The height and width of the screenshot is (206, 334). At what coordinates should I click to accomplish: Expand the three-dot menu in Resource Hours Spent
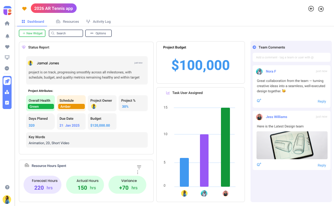click(137, 172)
